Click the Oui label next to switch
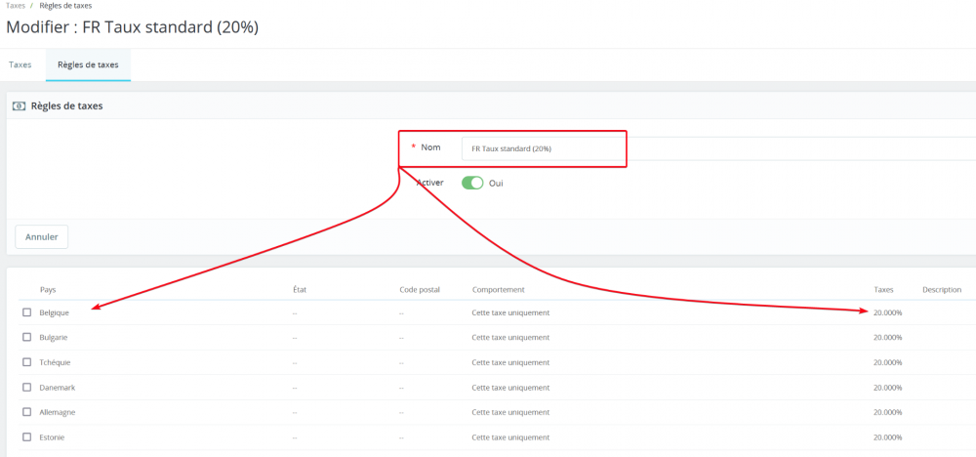This screenshot has width=976, height=457. 496,184
